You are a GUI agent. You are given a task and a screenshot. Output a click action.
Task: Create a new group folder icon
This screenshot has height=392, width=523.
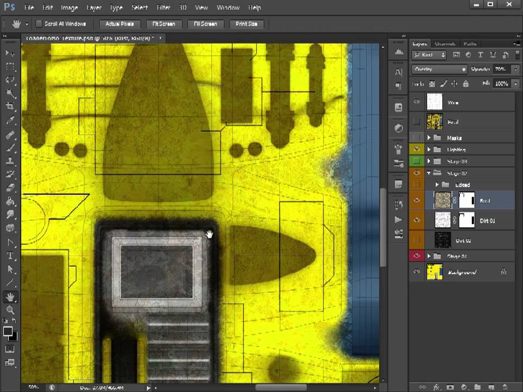(477, 387)
